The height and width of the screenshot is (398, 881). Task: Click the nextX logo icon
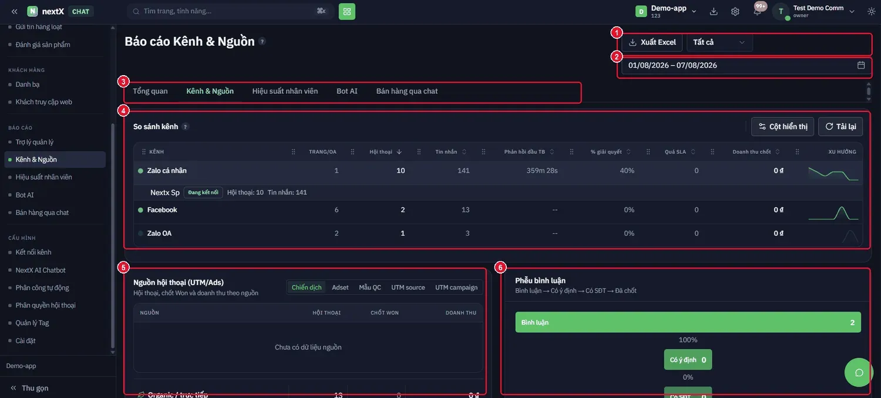32,11
